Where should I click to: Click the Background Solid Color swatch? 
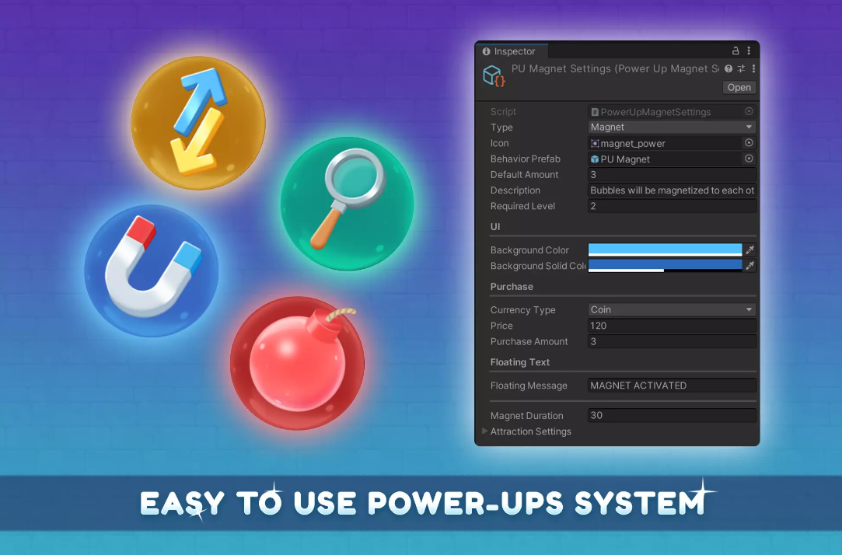click(x=665, y=266)
